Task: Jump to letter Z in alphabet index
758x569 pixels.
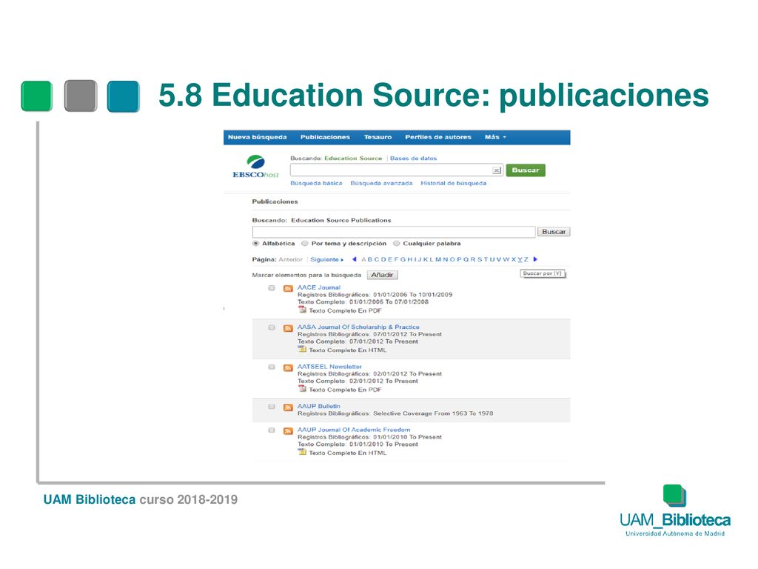Action: tap(526, 260)
